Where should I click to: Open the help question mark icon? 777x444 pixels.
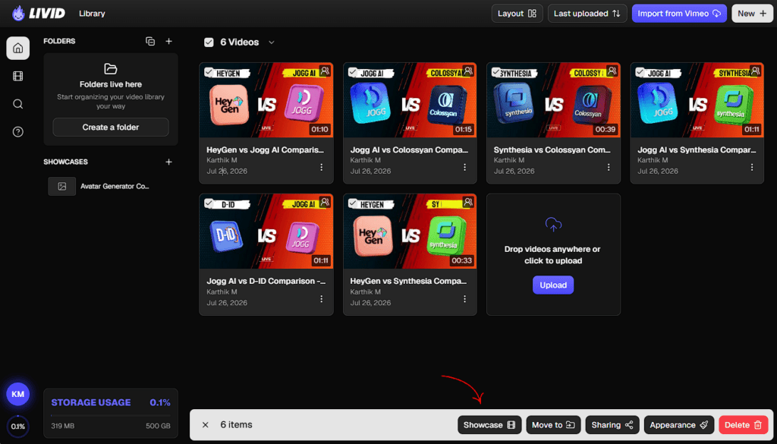(18, 132)
